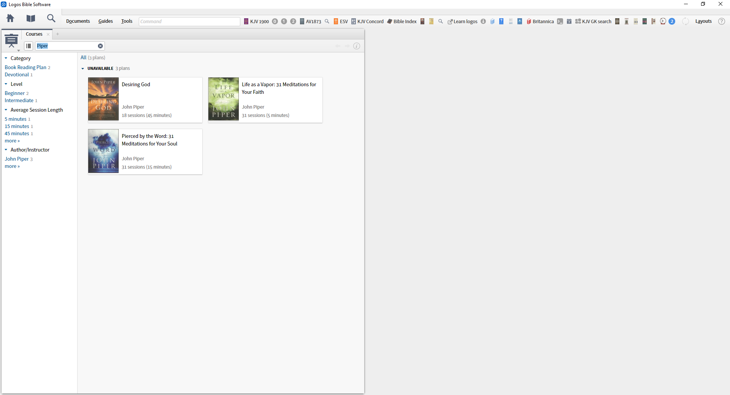Image resolution: width=730 pixels, height=395 pixels.
Task: Open the AV1873 Bible shortcut
Action: coord(310,21)
